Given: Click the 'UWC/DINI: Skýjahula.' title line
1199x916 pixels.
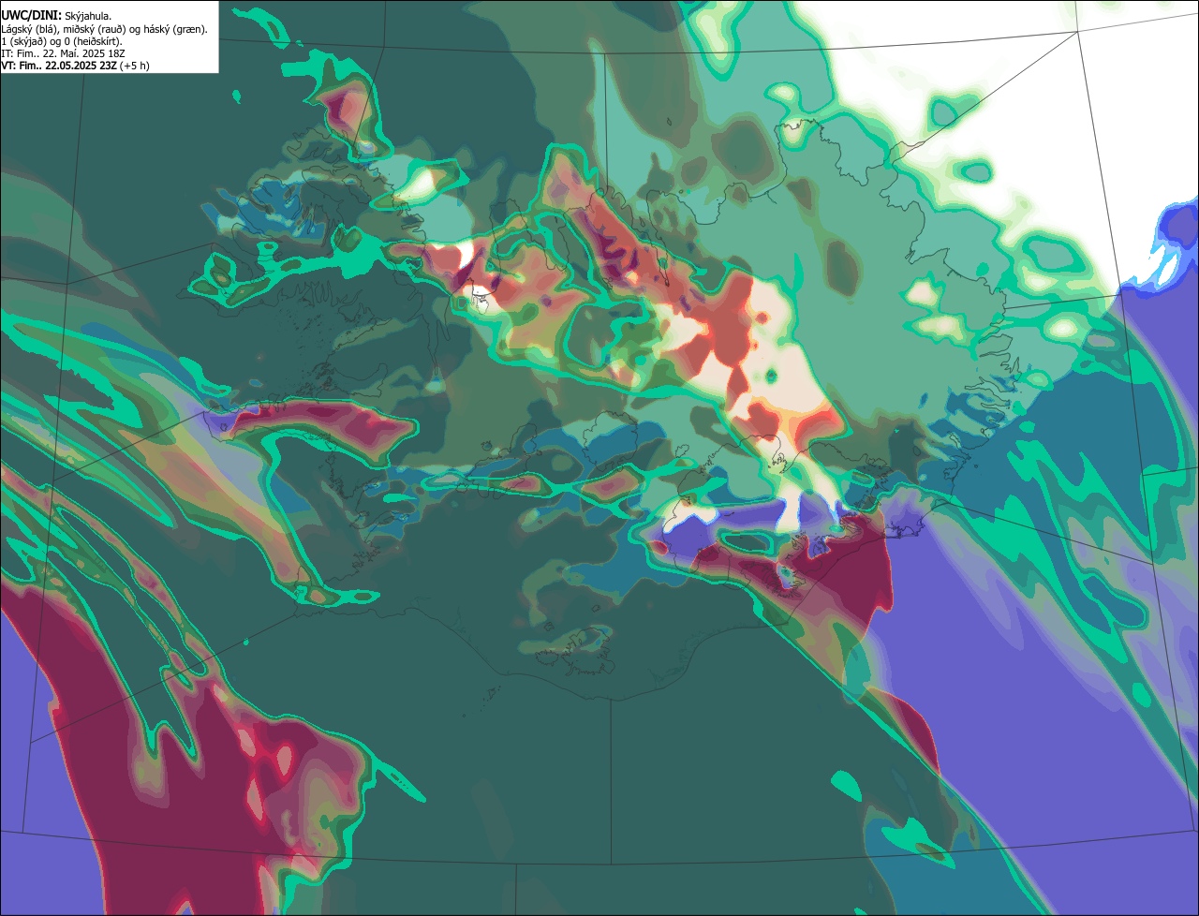Looking at the screenshot, I should click(56, 16).
